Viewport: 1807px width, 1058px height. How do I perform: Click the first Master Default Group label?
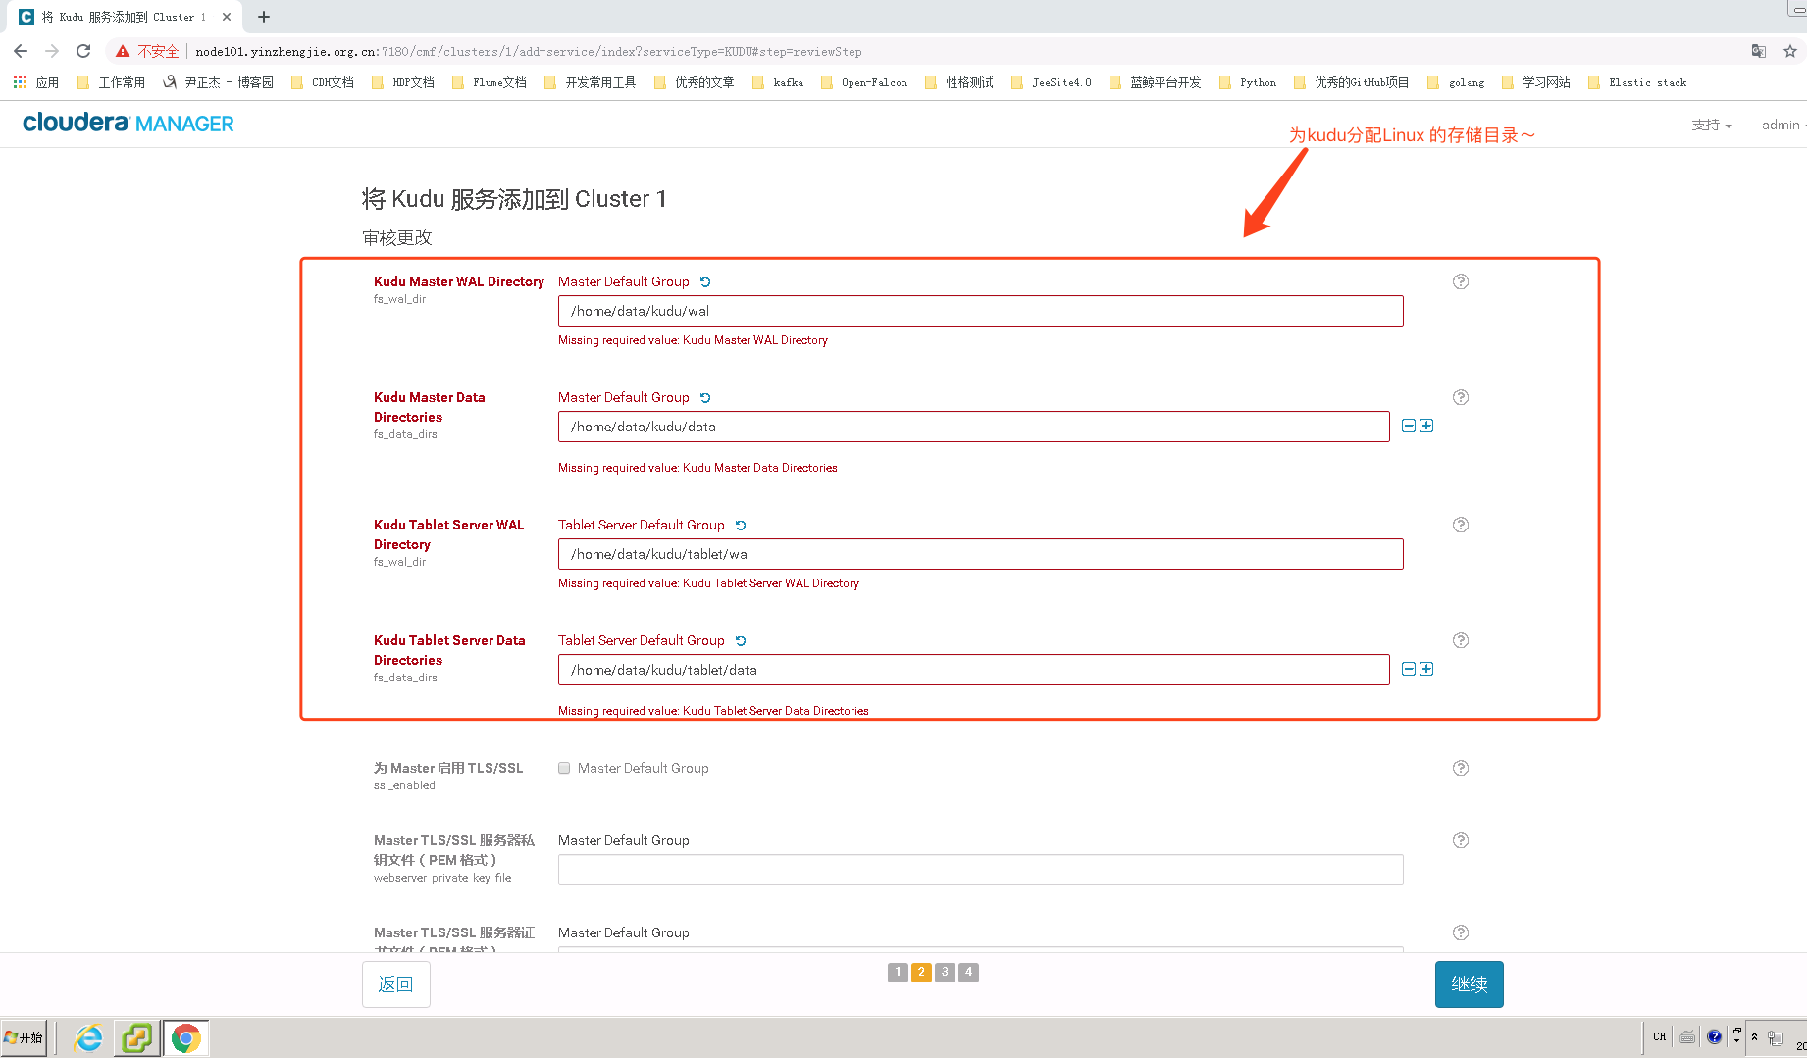(x=624, y=281)
